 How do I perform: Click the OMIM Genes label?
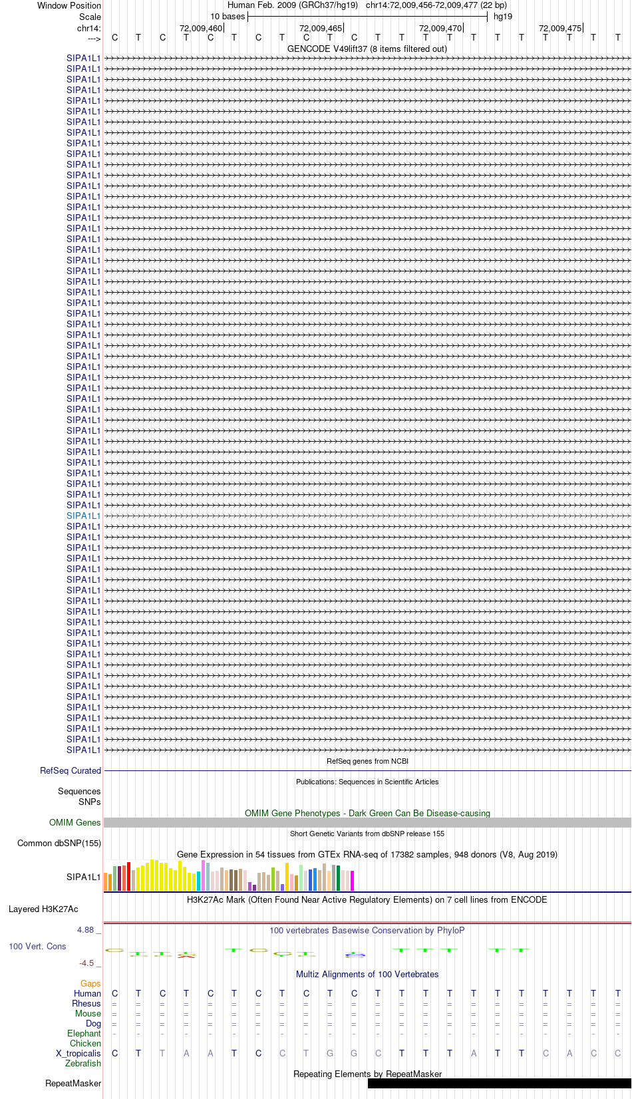[75, 822]
